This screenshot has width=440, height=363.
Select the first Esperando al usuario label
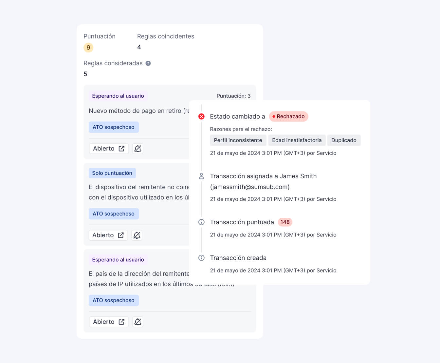118,96
